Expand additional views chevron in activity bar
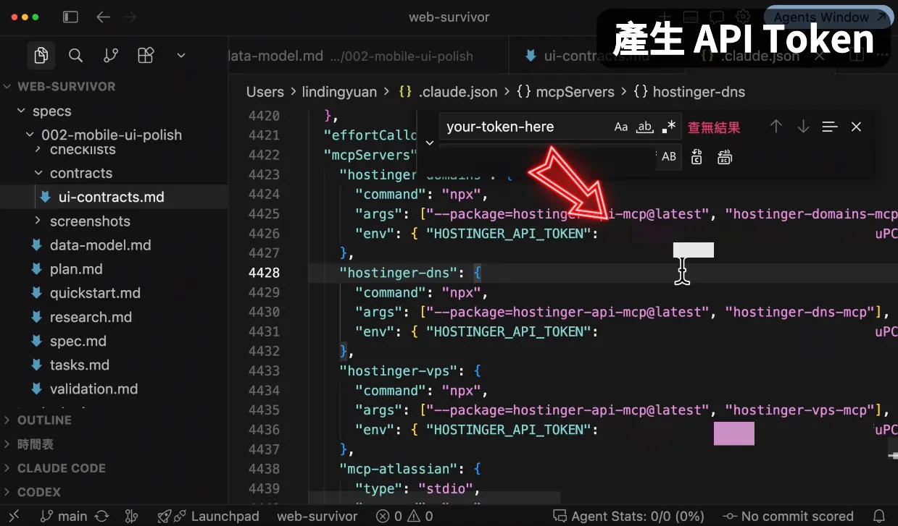 (x=181, y=55)
